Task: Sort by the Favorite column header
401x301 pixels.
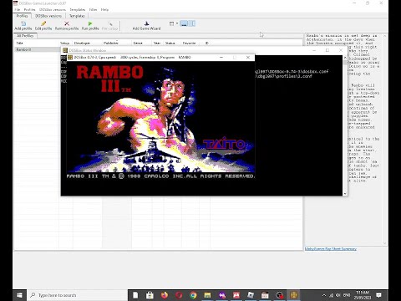Action: pyautogui.click(x=190, y=43)
